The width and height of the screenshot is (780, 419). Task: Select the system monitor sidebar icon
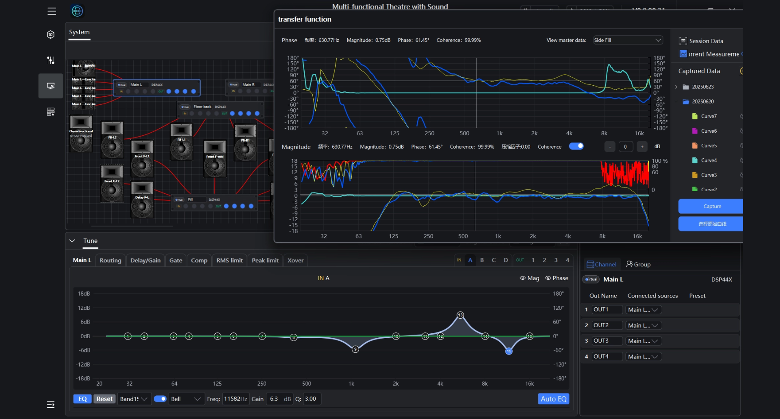pyautogui.click(x=51, y=86)
